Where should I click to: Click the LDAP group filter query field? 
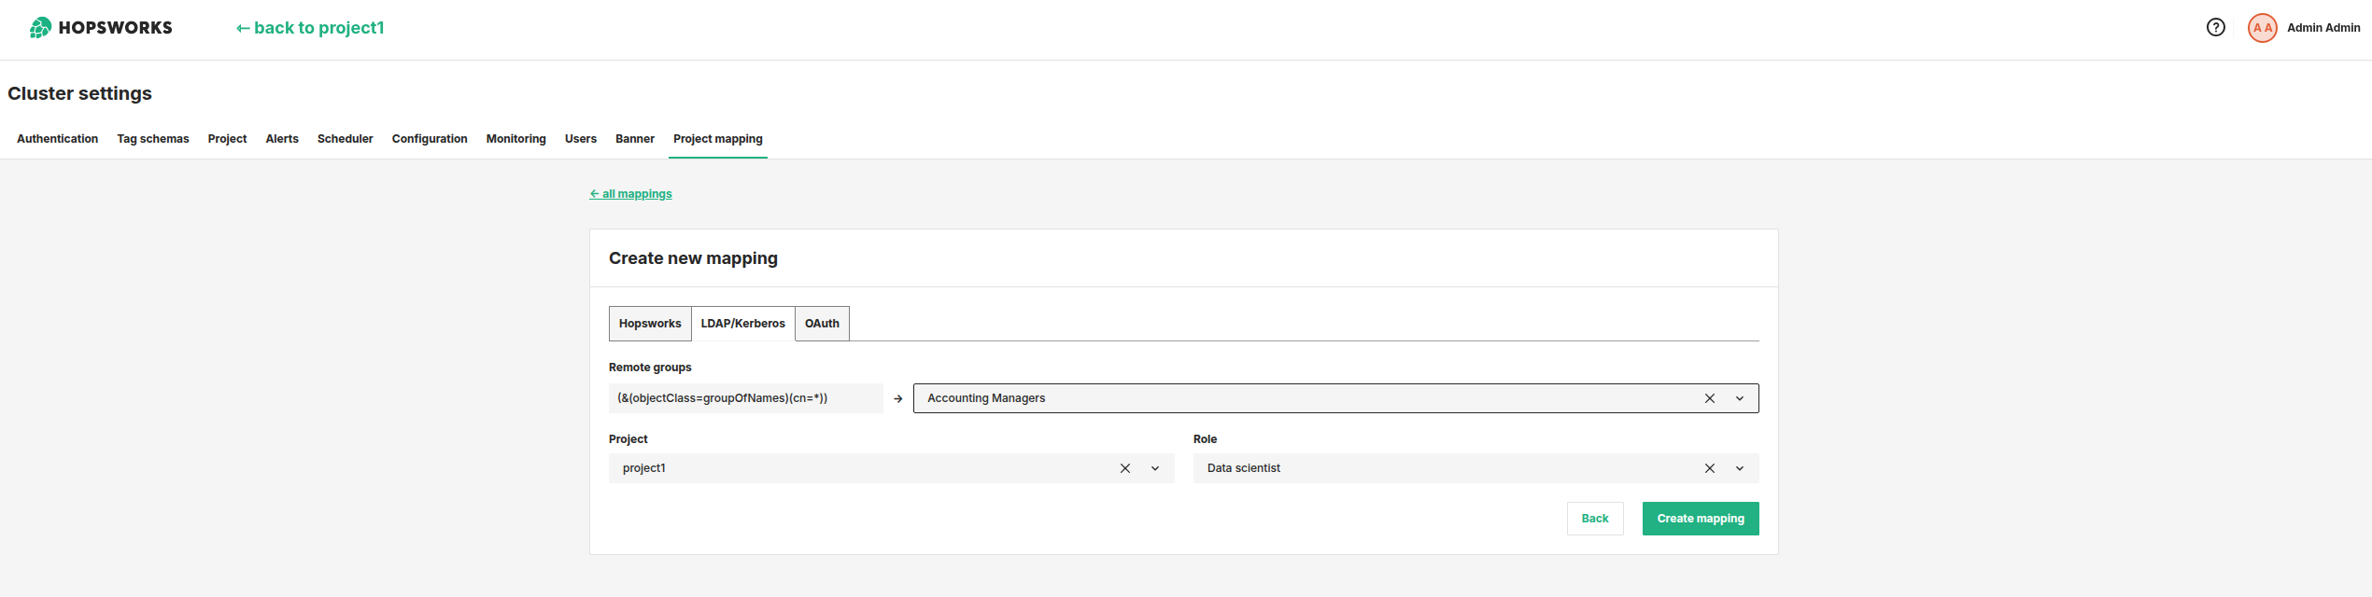(745, 398)
